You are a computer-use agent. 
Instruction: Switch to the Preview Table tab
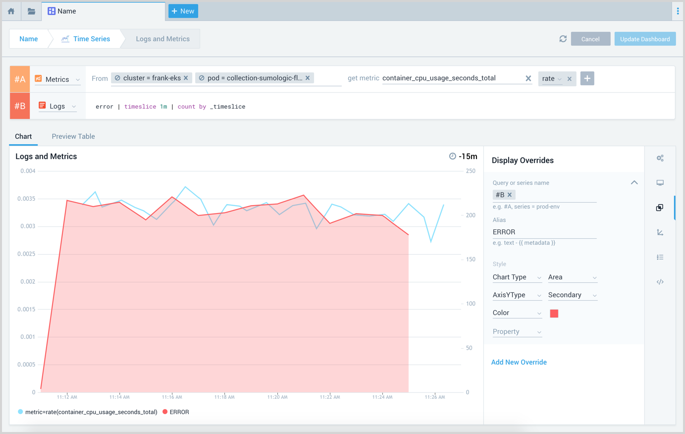coord(73,136)
